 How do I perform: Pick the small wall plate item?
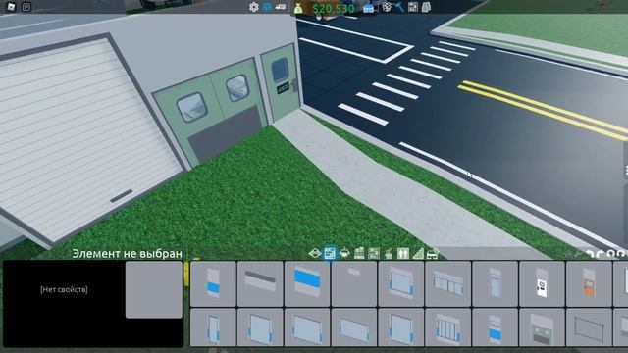(354, 283)
